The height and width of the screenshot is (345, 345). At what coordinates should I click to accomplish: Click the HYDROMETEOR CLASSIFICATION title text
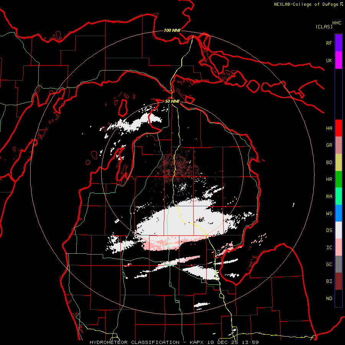pos(135,342)
